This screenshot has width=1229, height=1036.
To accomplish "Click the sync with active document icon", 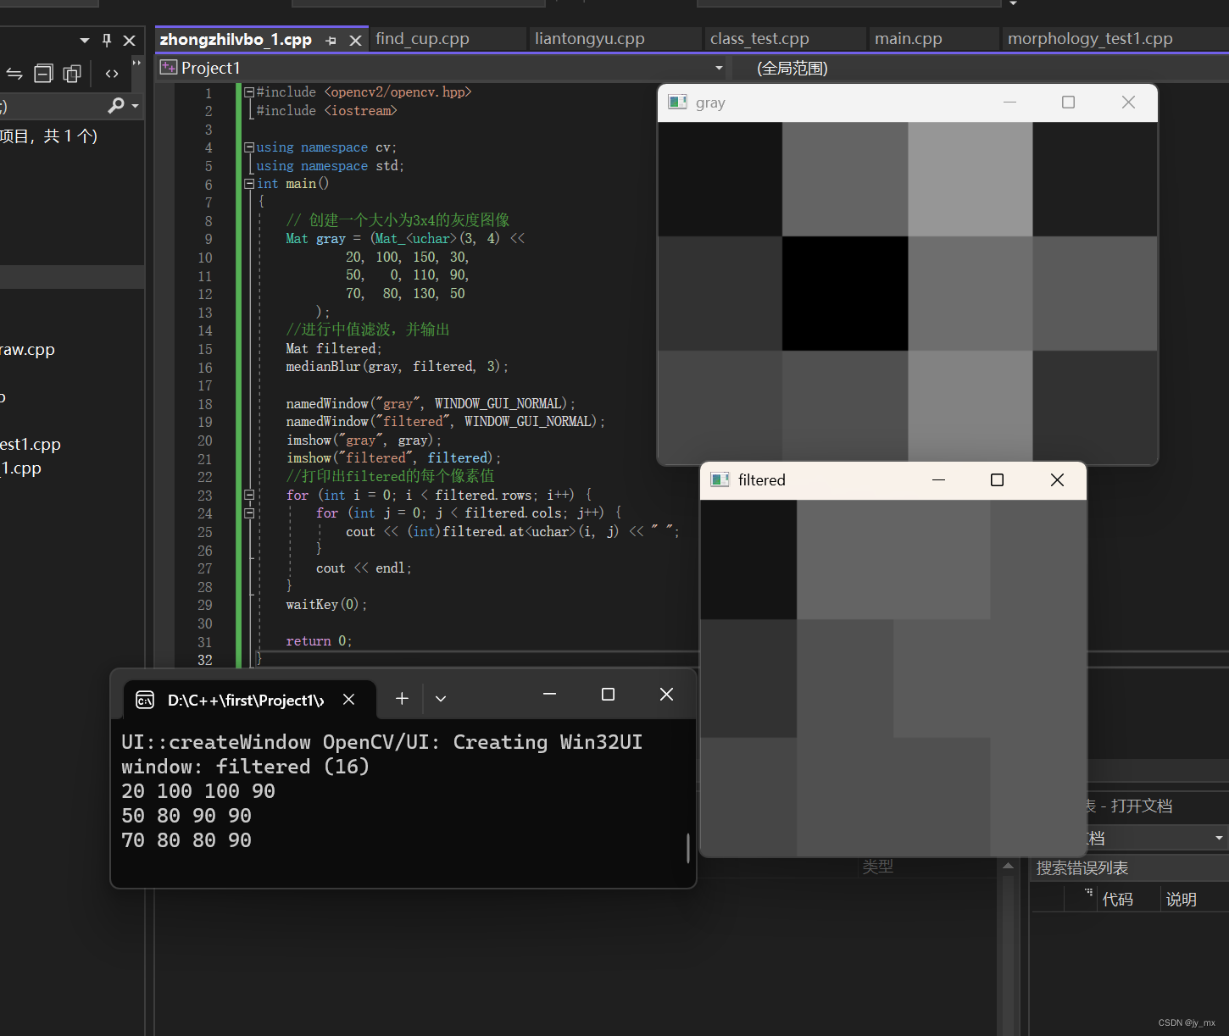I will [14, 74].
